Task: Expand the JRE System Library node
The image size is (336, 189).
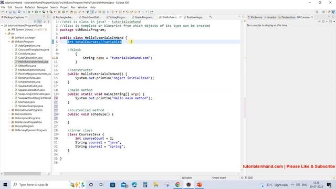Action: click(x=6, y=29)
